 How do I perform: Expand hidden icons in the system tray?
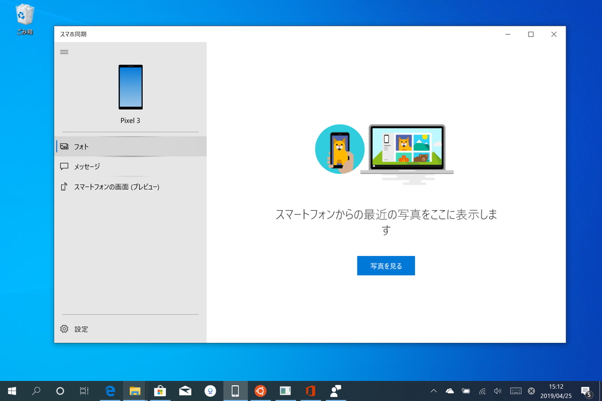point(434,390)
